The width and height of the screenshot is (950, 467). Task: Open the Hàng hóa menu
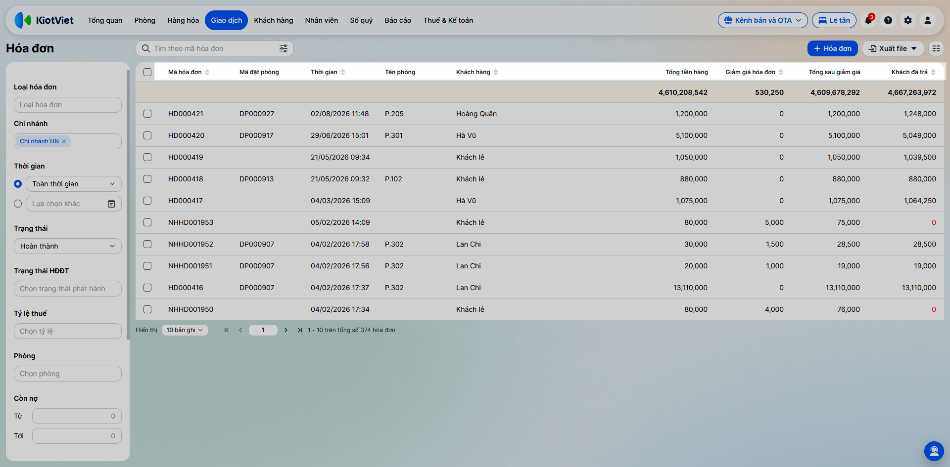(x=183, y=20)
